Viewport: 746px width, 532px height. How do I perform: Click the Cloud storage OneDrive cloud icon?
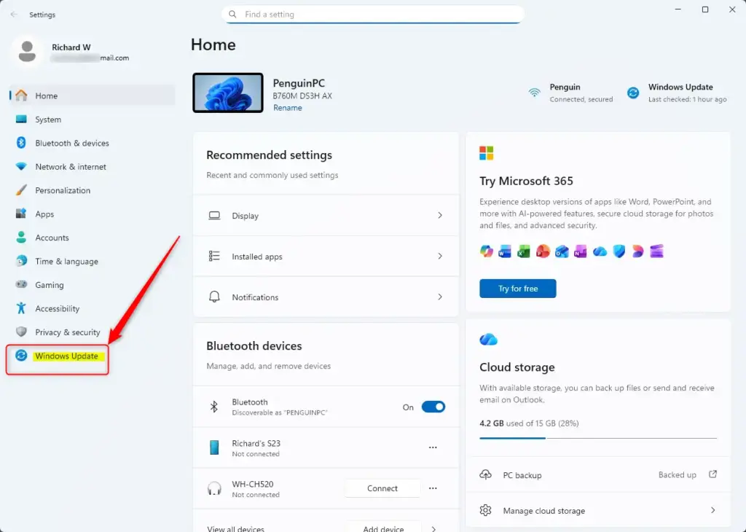(489, 340)
